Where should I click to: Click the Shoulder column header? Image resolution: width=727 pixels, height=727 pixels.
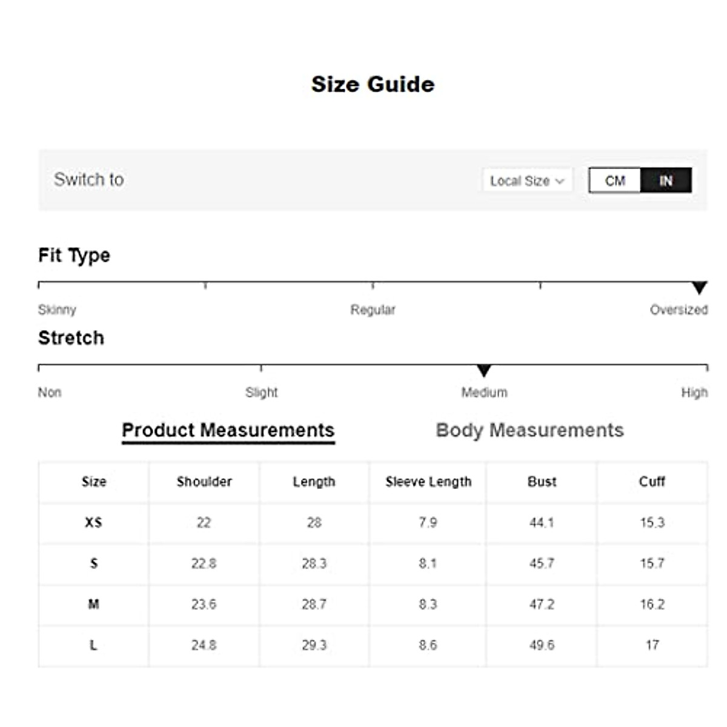[204, 482]
